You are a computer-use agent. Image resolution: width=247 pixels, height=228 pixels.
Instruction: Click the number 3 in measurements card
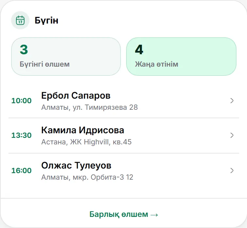click(x=24, y=49)
